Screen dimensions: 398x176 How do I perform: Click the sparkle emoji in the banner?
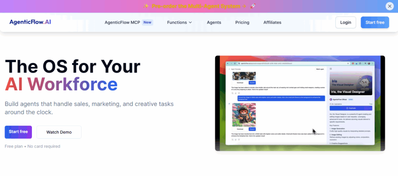pyautogui.click(x=146, y=6)
